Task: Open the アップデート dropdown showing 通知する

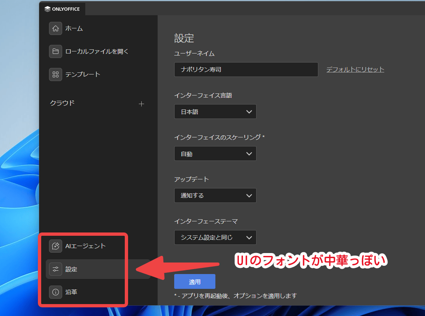Action: click(x=215, y=195)
